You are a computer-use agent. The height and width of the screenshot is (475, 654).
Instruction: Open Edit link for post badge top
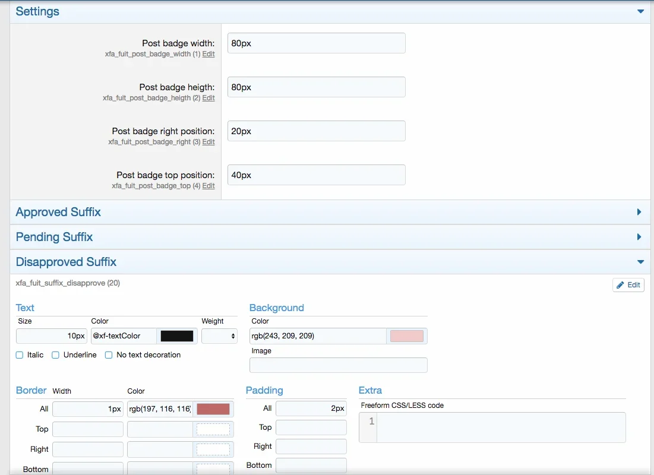click(x=208, y=186)
